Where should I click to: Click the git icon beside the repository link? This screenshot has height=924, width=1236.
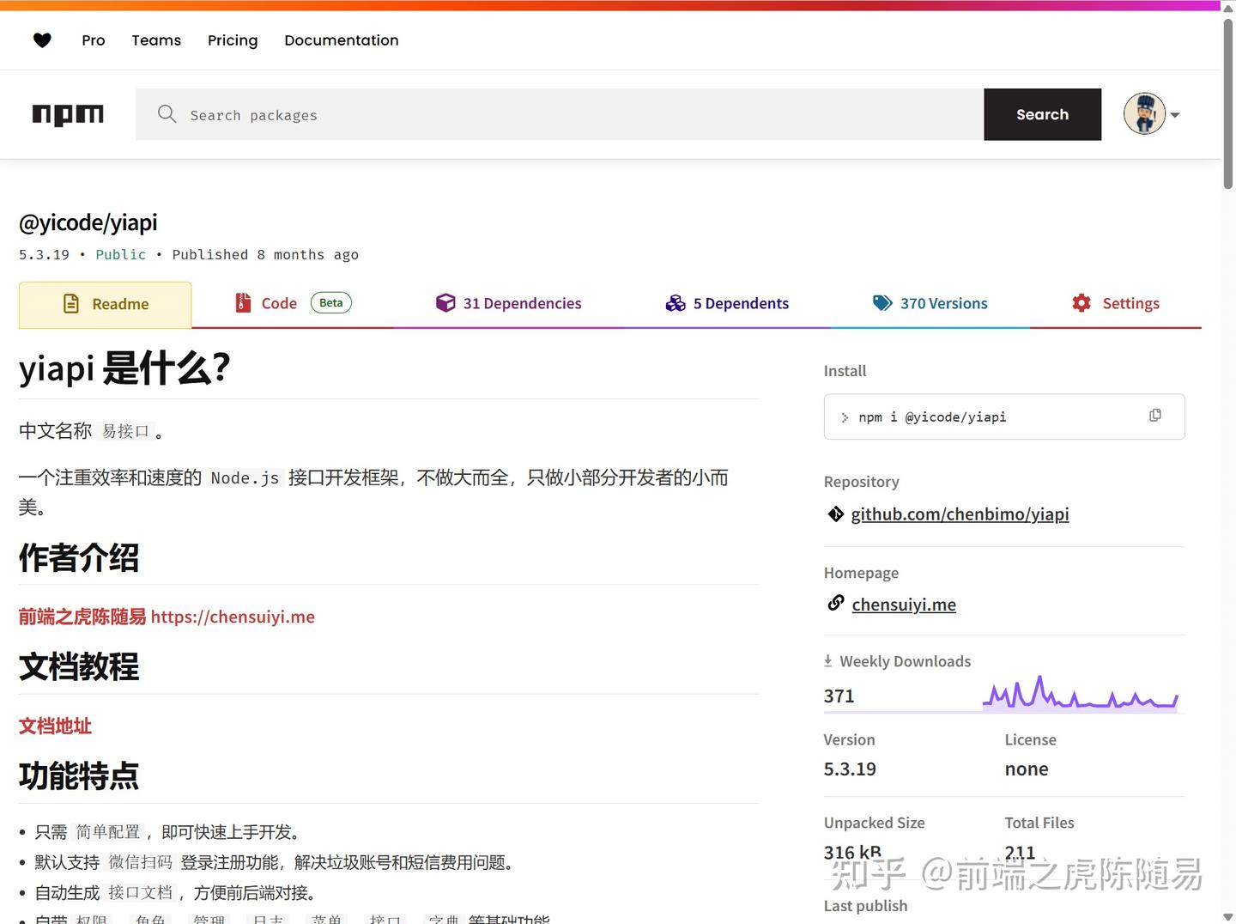click(835, 514)
